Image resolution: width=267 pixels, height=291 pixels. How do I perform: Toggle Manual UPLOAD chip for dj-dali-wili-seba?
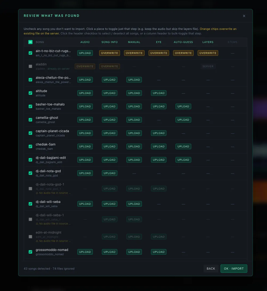134,204
